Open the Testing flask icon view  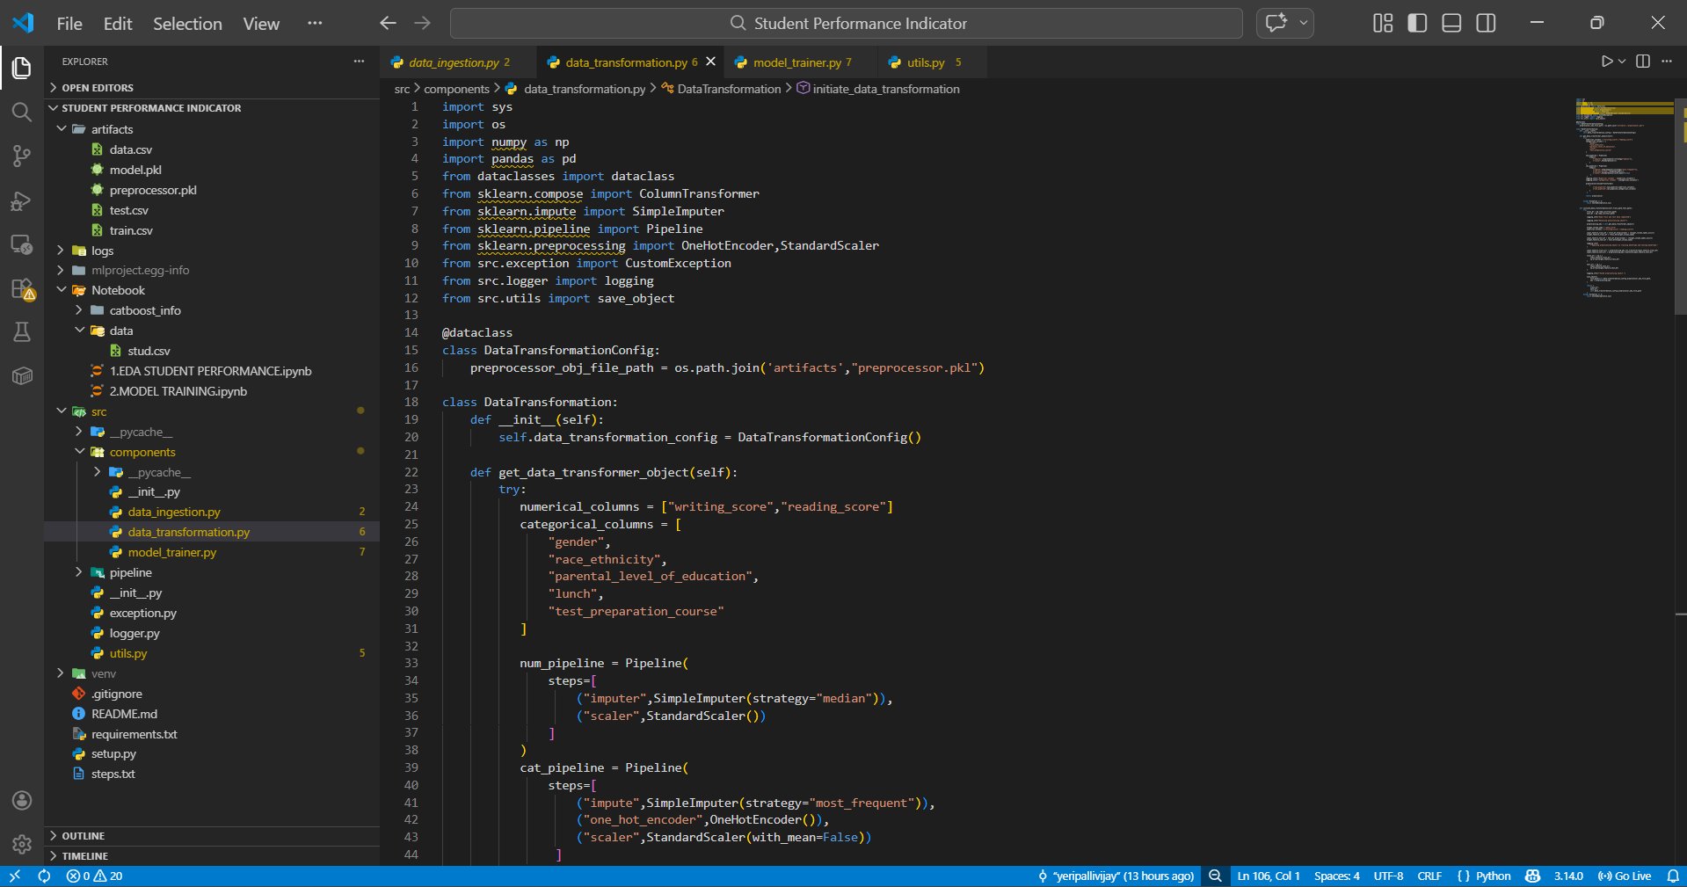pos(21,332)
